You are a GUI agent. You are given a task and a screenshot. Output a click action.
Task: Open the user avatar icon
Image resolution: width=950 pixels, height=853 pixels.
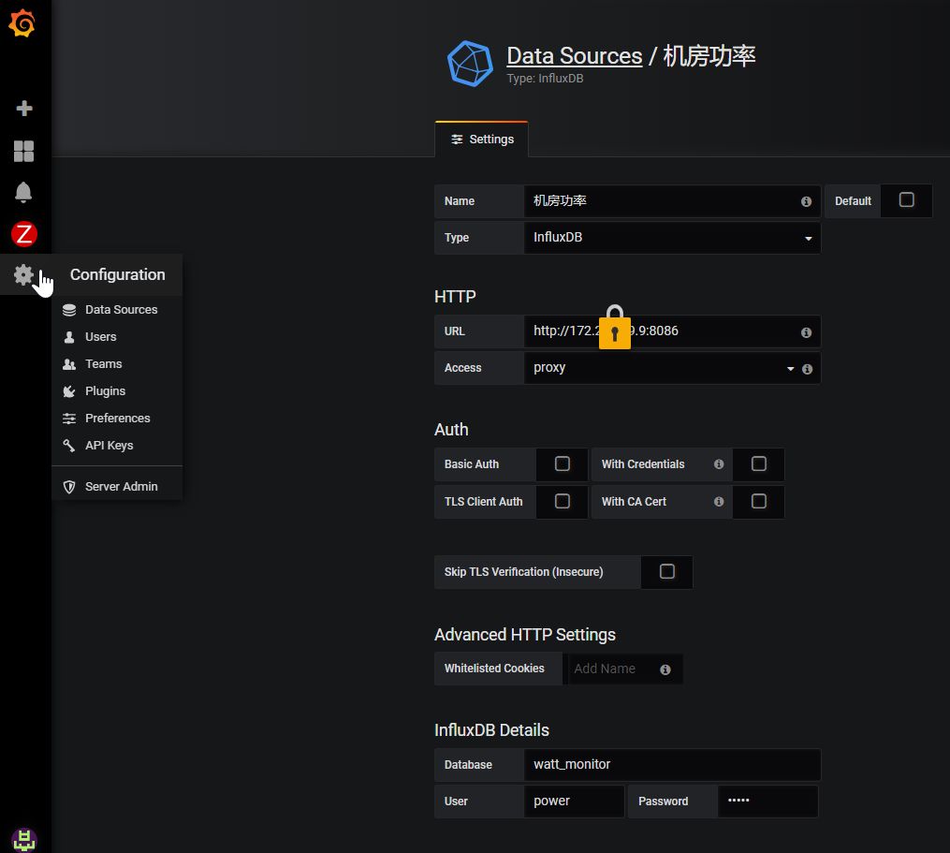(x=24, y=840)
